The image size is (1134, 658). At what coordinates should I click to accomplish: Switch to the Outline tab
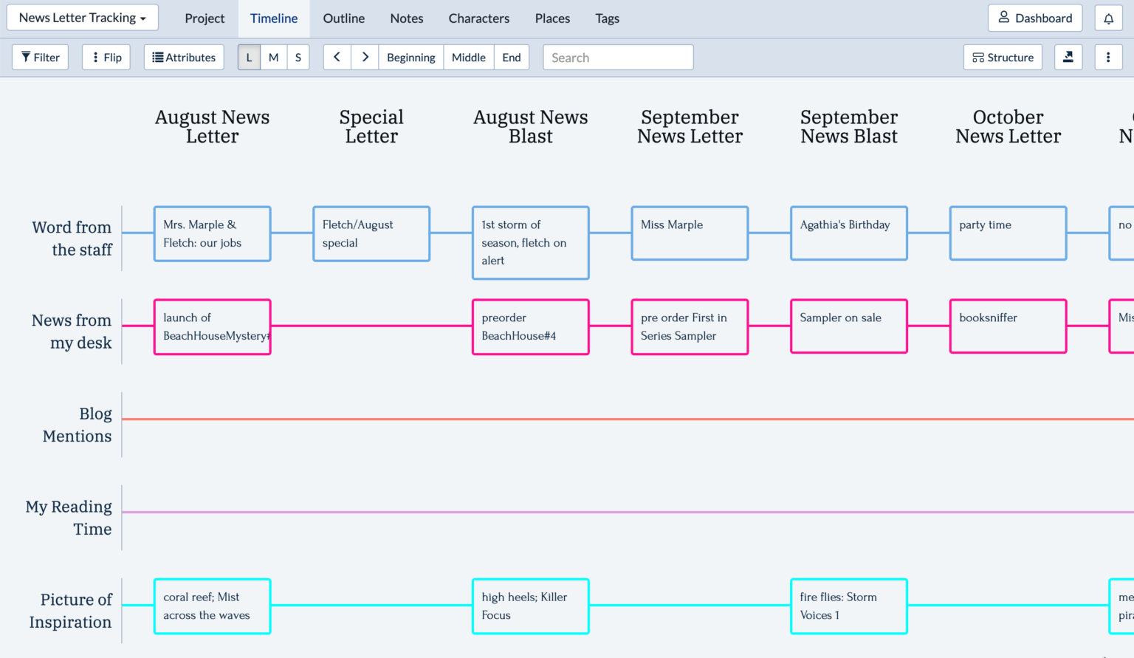(343, 18)
